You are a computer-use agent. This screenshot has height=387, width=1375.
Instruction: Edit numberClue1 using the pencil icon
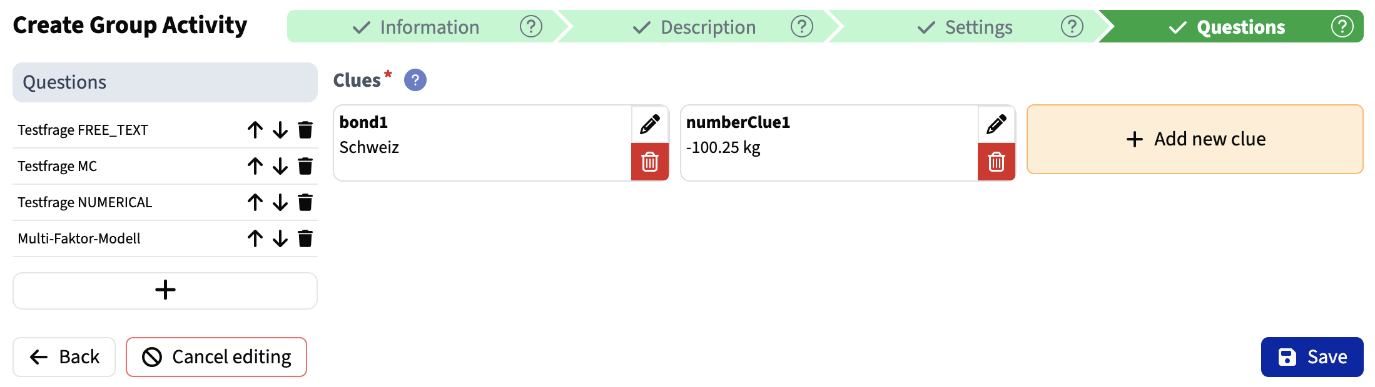pyautogui.click(x=996, y=124)
